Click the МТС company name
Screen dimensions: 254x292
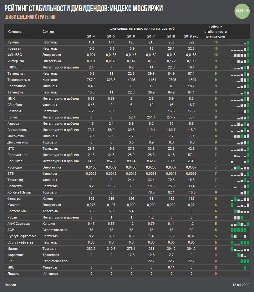[x=11, y=149]
